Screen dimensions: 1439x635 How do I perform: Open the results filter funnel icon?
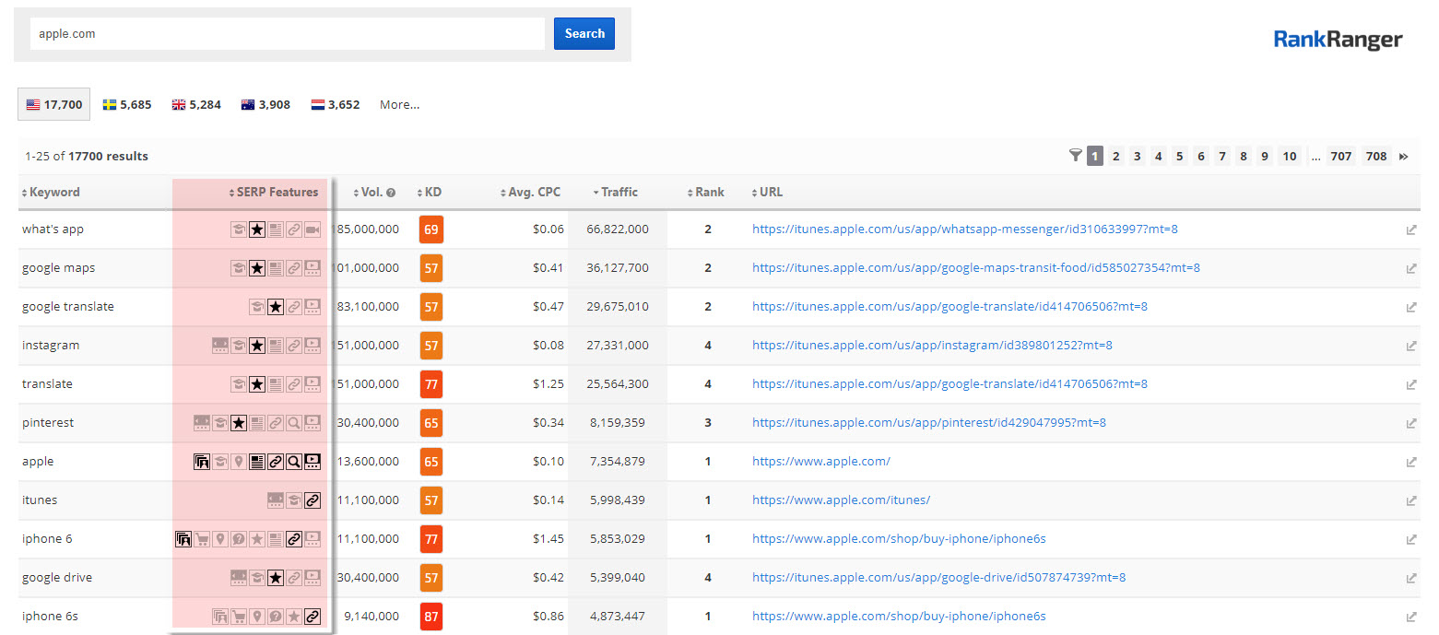[1075, 156]
